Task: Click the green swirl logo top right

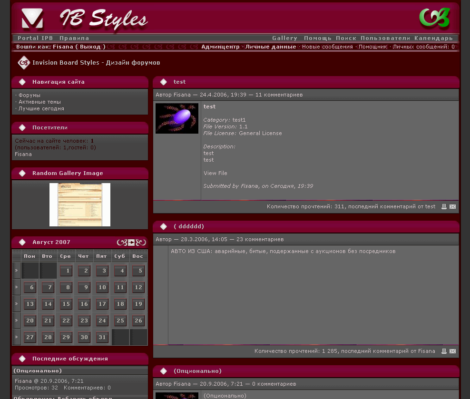Action: click(x=434, y=18)
